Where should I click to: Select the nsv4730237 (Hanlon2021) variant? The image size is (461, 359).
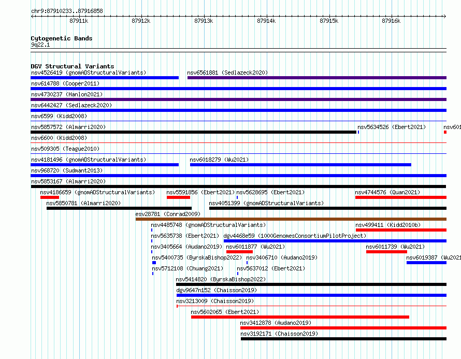point(67,94)
